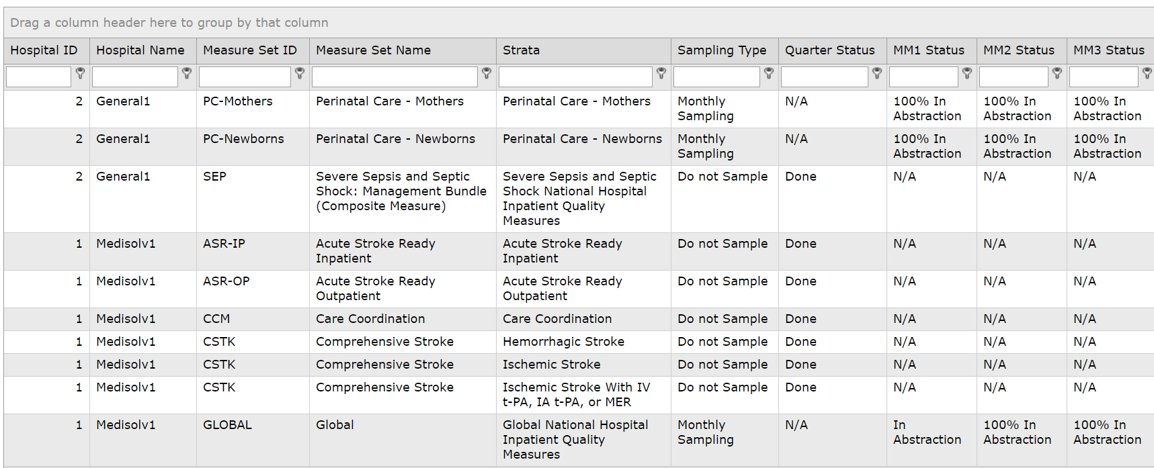Open the Strata column filter funnel icon
1154x468 pixels.
pyautogui.click(x=661, y=73)
